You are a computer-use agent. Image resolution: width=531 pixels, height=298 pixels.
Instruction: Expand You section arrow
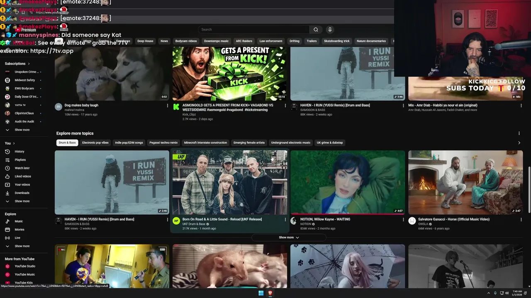pos(14,143)
